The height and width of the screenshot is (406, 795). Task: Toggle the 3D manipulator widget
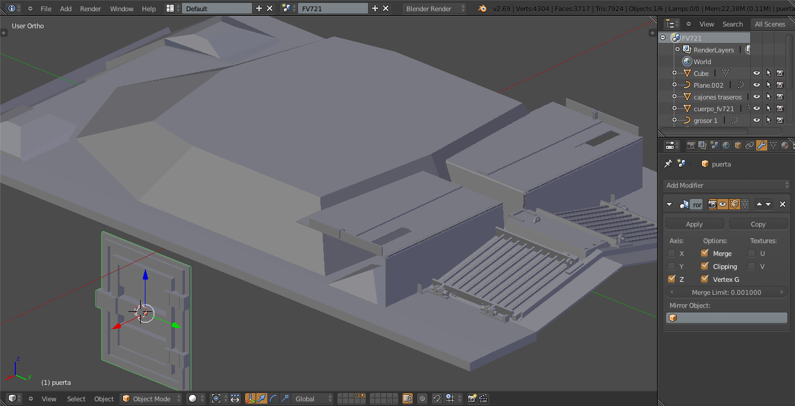[250, 398]
